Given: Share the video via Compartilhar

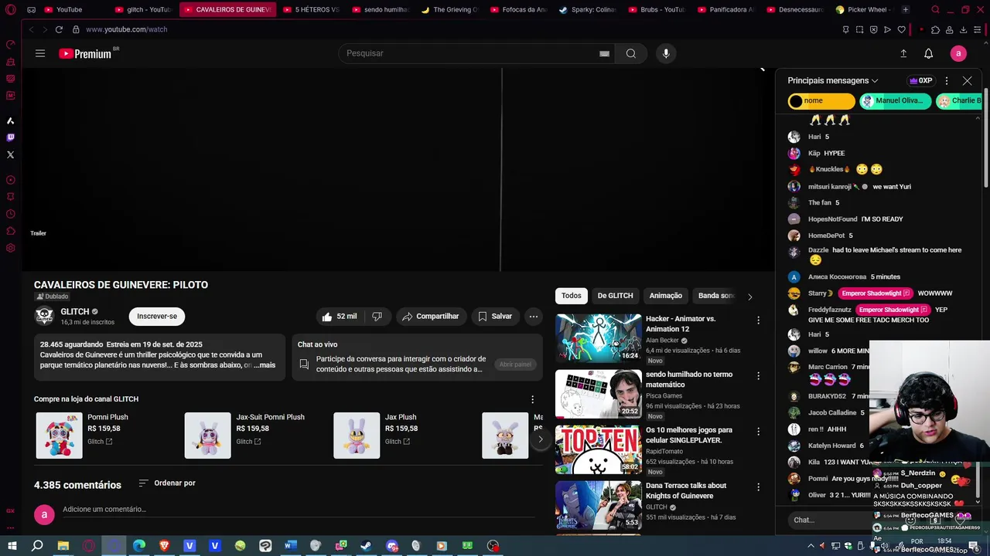Looking at the screenshot, I should click(431, 317).
